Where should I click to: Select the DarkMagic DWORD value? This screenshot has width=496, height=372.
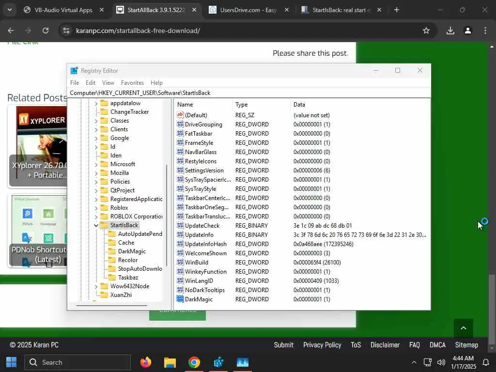(x=198, y=299)
